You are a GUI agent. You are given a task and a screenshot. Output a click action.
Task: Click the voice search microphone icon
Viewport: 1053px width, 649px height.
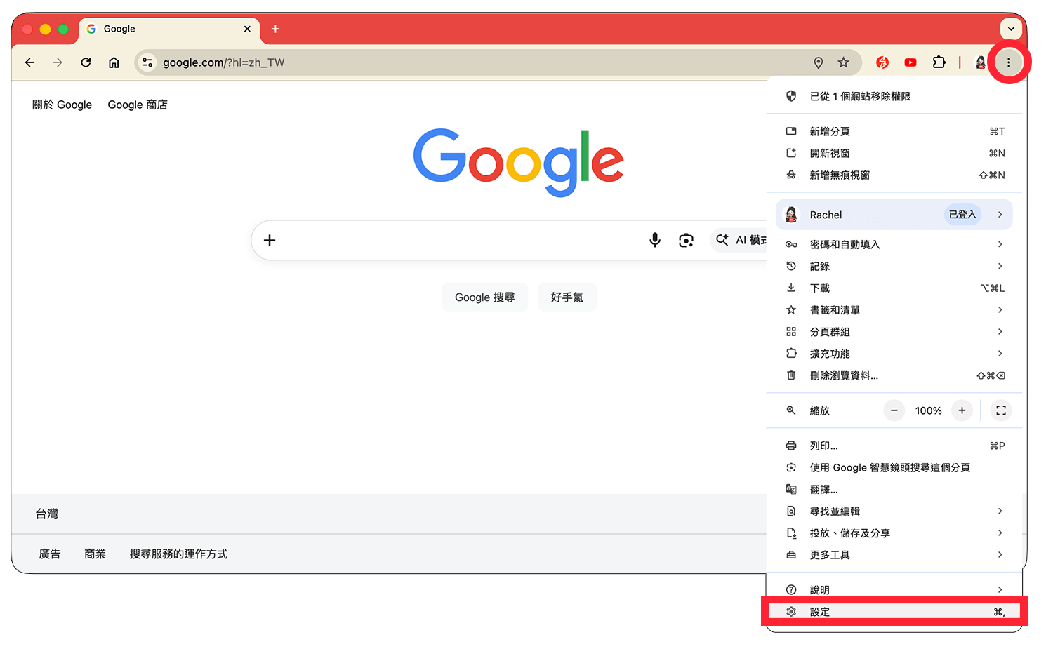pos(655,240)
